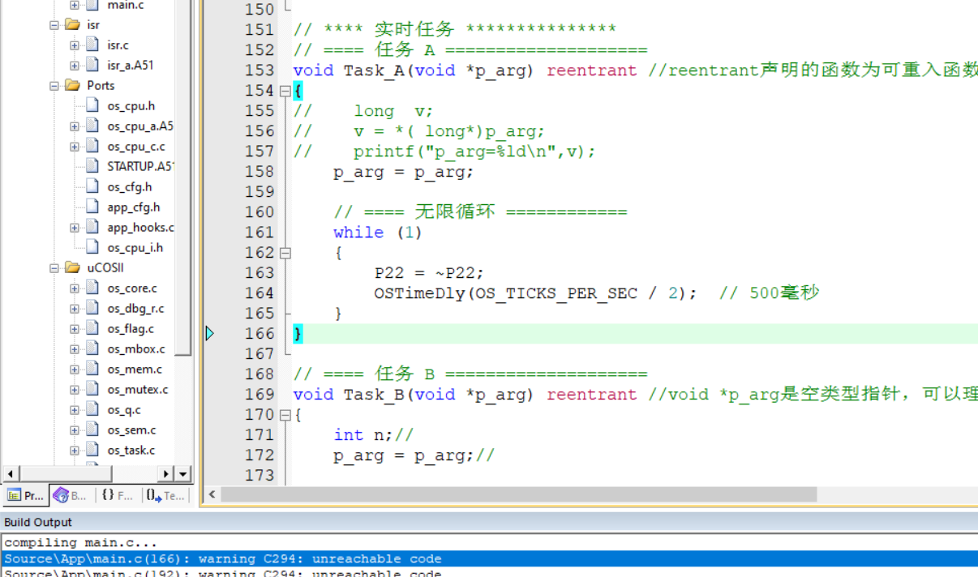Collapse while loop block at line 162
Viewport: 978px width, 577px height.
click(285, 253)
